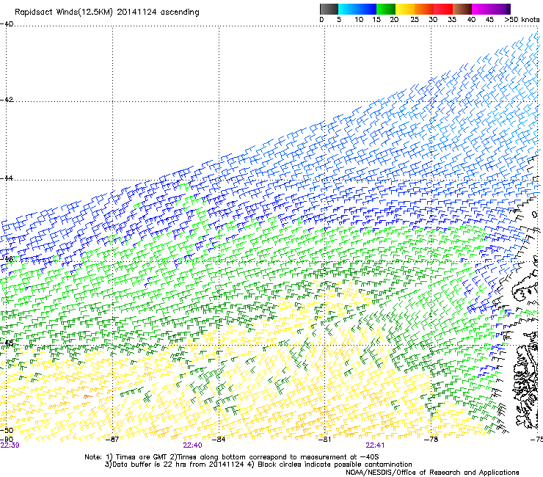This screenshot has width=543, height=477.
Task: Click the legend label '25'
Action: 415,20
